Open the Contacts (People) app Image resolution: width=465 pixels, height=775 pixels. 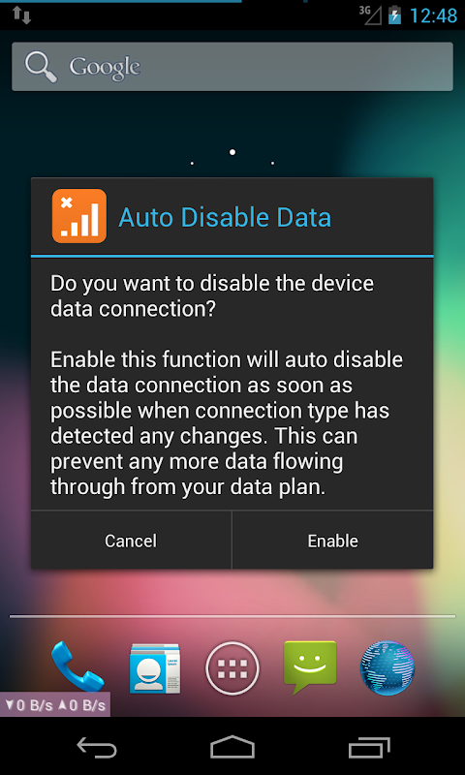coord(155,667)
